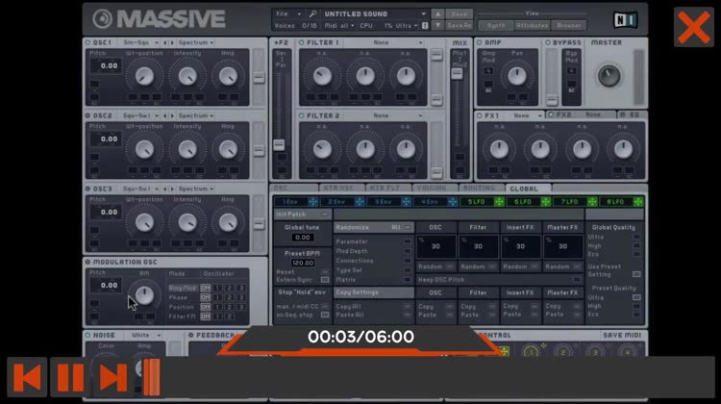Skip to next video track

[x=113, y=377]
